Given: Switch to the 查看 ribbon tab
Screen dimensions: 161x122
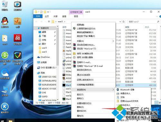Looking at the screenshot, I should click(64, 16).
